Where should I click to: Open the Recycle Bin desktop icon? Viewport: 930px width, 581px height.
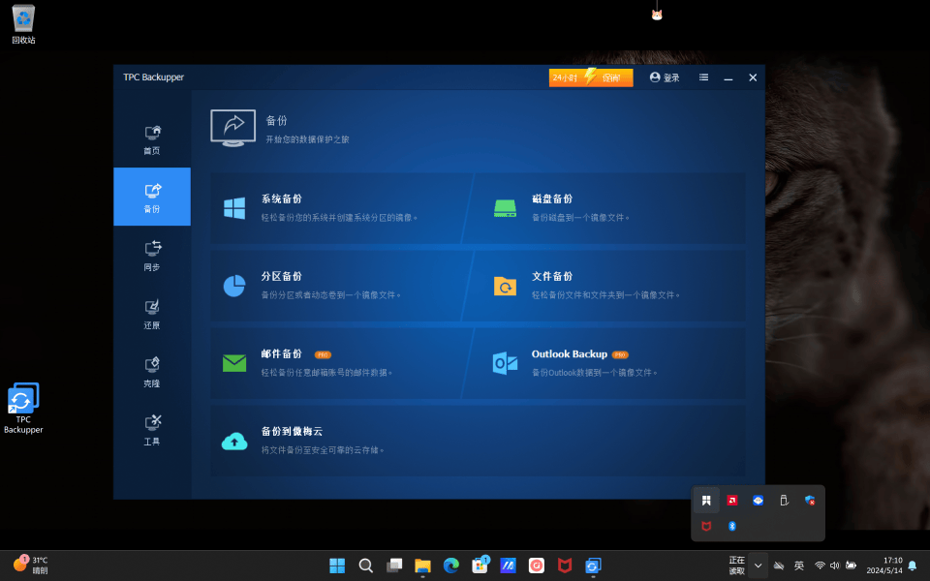point(23,24)
